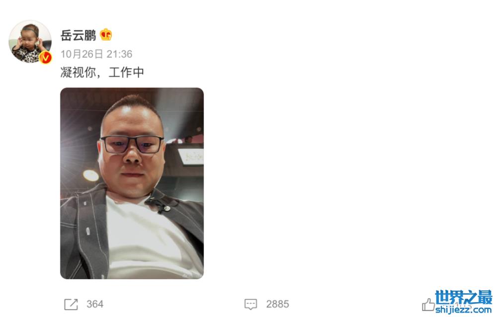Click the post text 凝视你，工作中
Screen dimensions: 497x317
102,72
